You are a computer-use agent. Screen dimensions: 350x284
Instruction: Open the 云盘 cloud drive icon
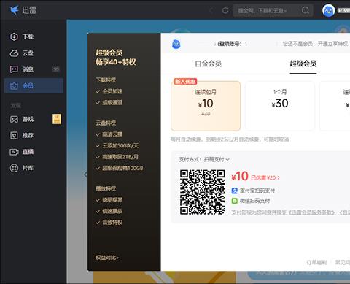tap(14, 53)
